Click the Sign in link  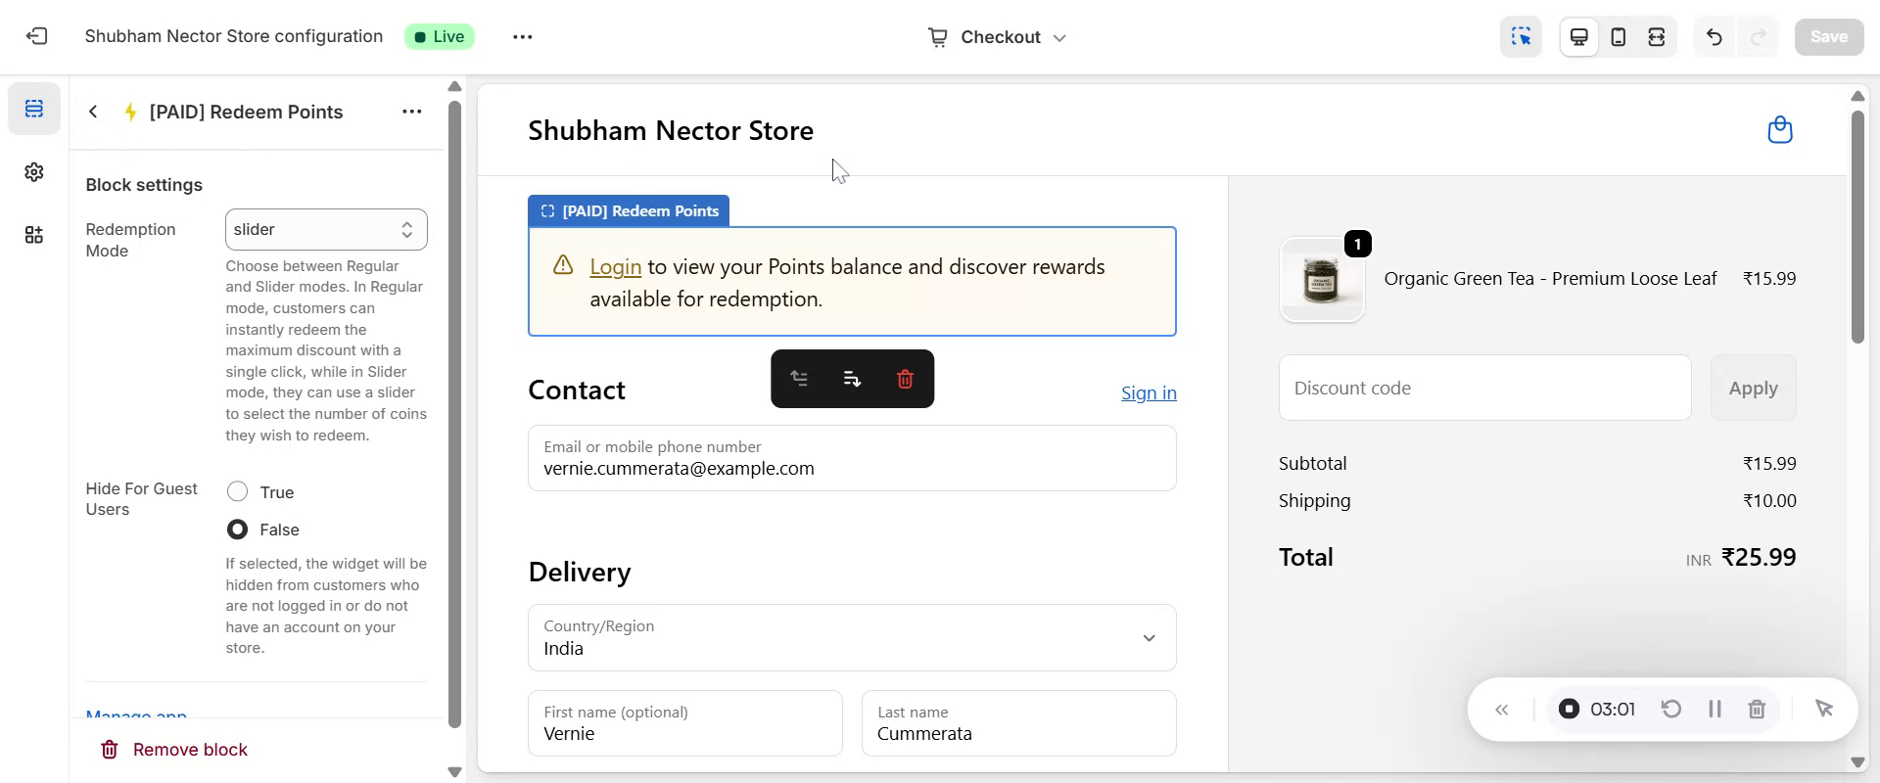pos(1149,392)
